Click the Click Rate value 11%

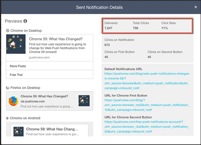tap(164, 28)
